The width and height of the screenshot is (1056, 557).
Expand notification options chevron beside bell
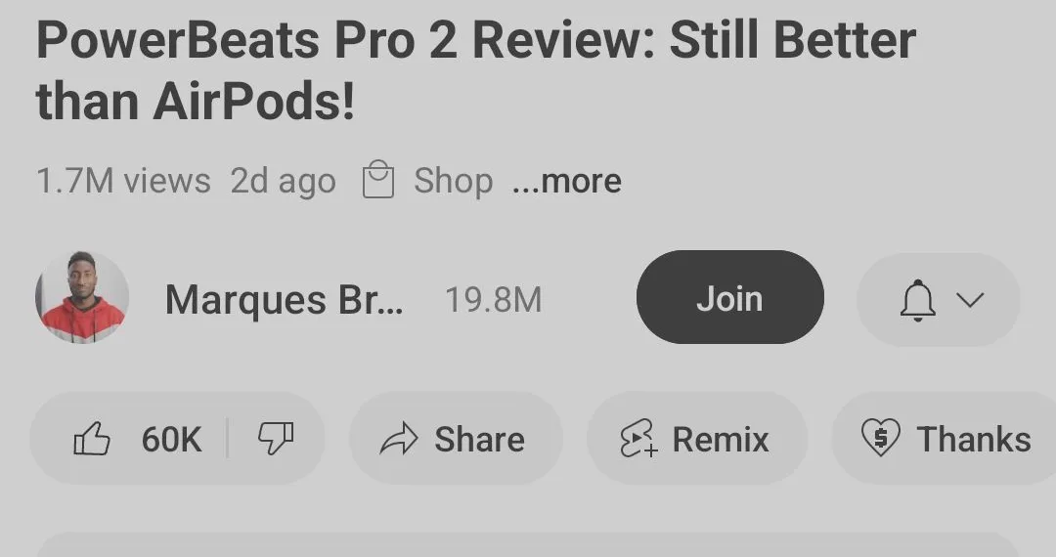(x=970, y=300)
